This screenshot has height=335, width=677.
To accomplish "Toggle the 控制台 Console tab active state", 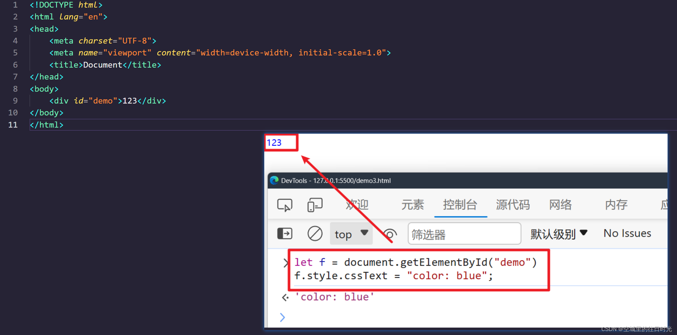I will [x=460, y=205].
